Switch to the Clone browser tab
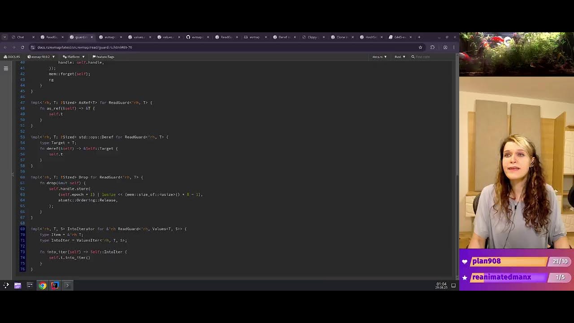 [x=342, y=37]
